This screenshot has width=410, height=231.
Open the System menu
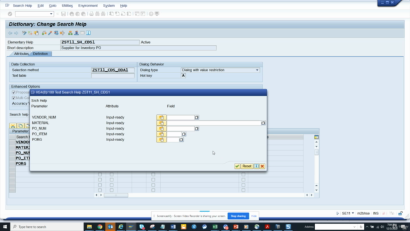[109, 6]
